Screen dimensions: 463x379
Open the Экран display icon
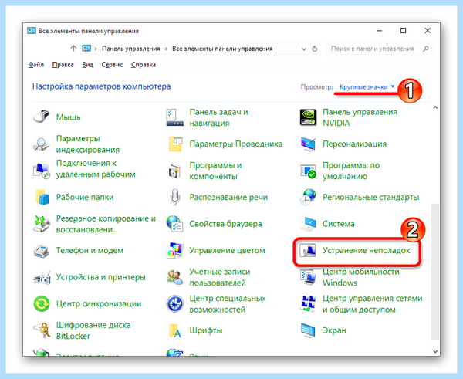click(308, 330)
